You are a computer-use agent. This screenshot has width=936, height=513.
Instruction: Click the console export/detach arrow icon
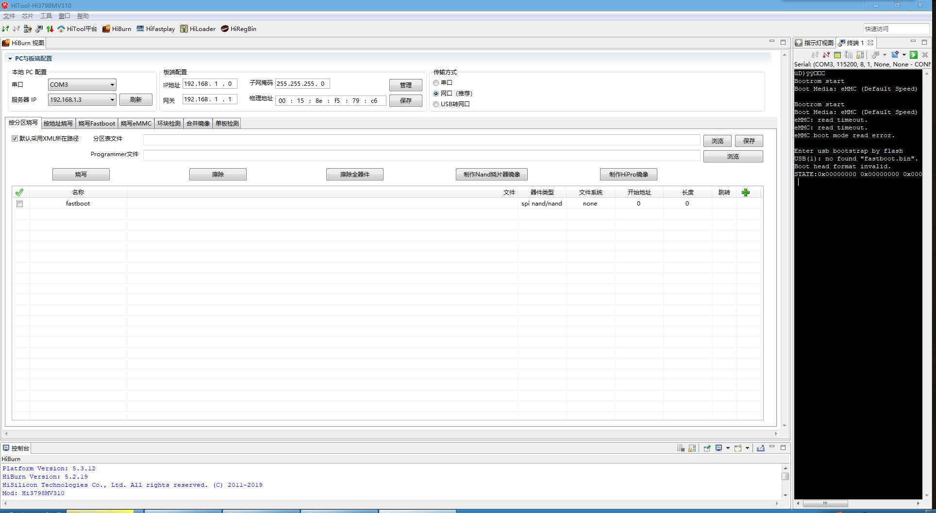click(760, 448)
